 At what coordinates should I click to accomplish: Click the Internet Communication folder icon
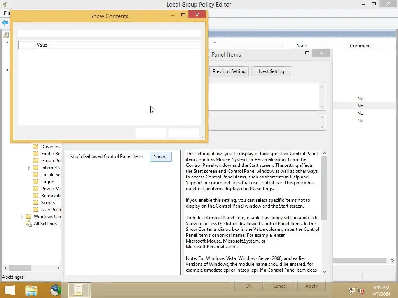pos(36,168)
